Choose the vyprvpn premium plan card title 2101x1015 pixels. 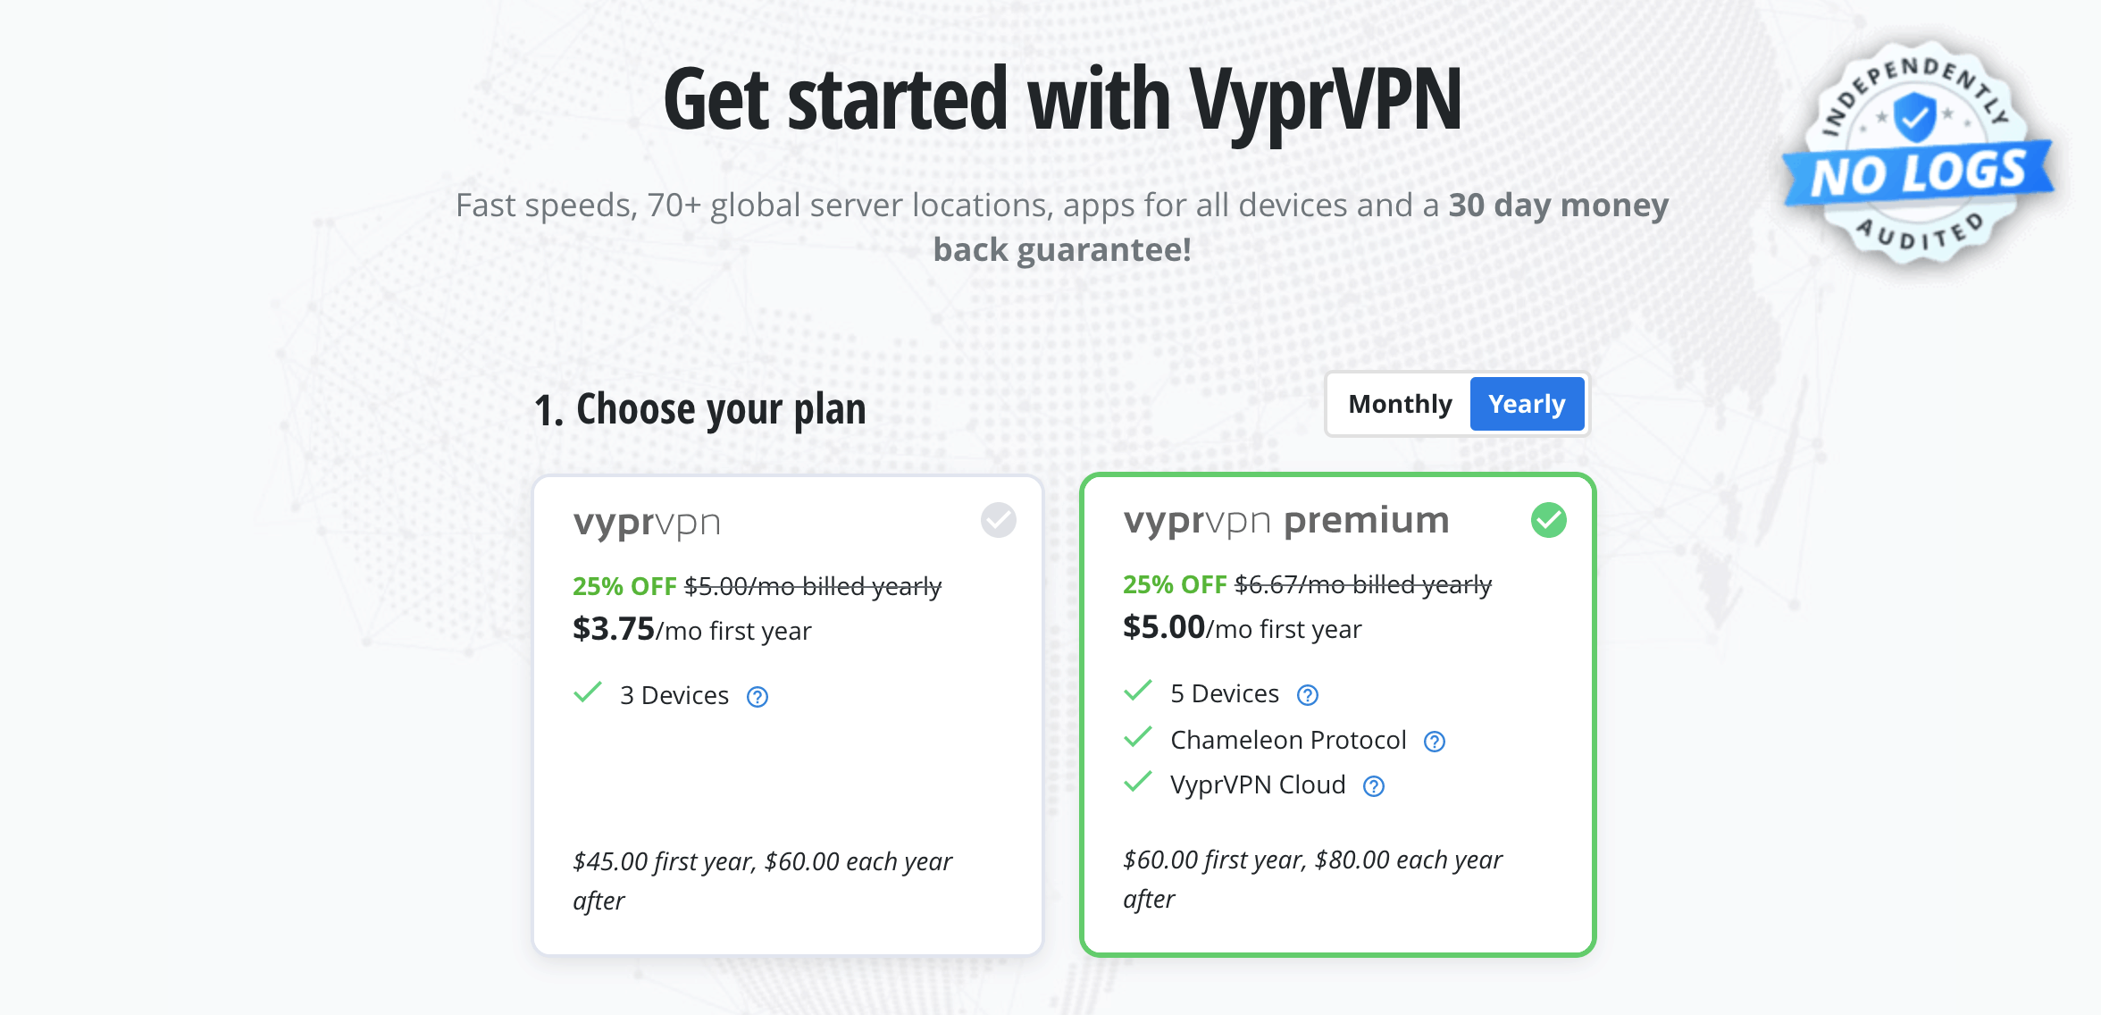(1286, 522)
